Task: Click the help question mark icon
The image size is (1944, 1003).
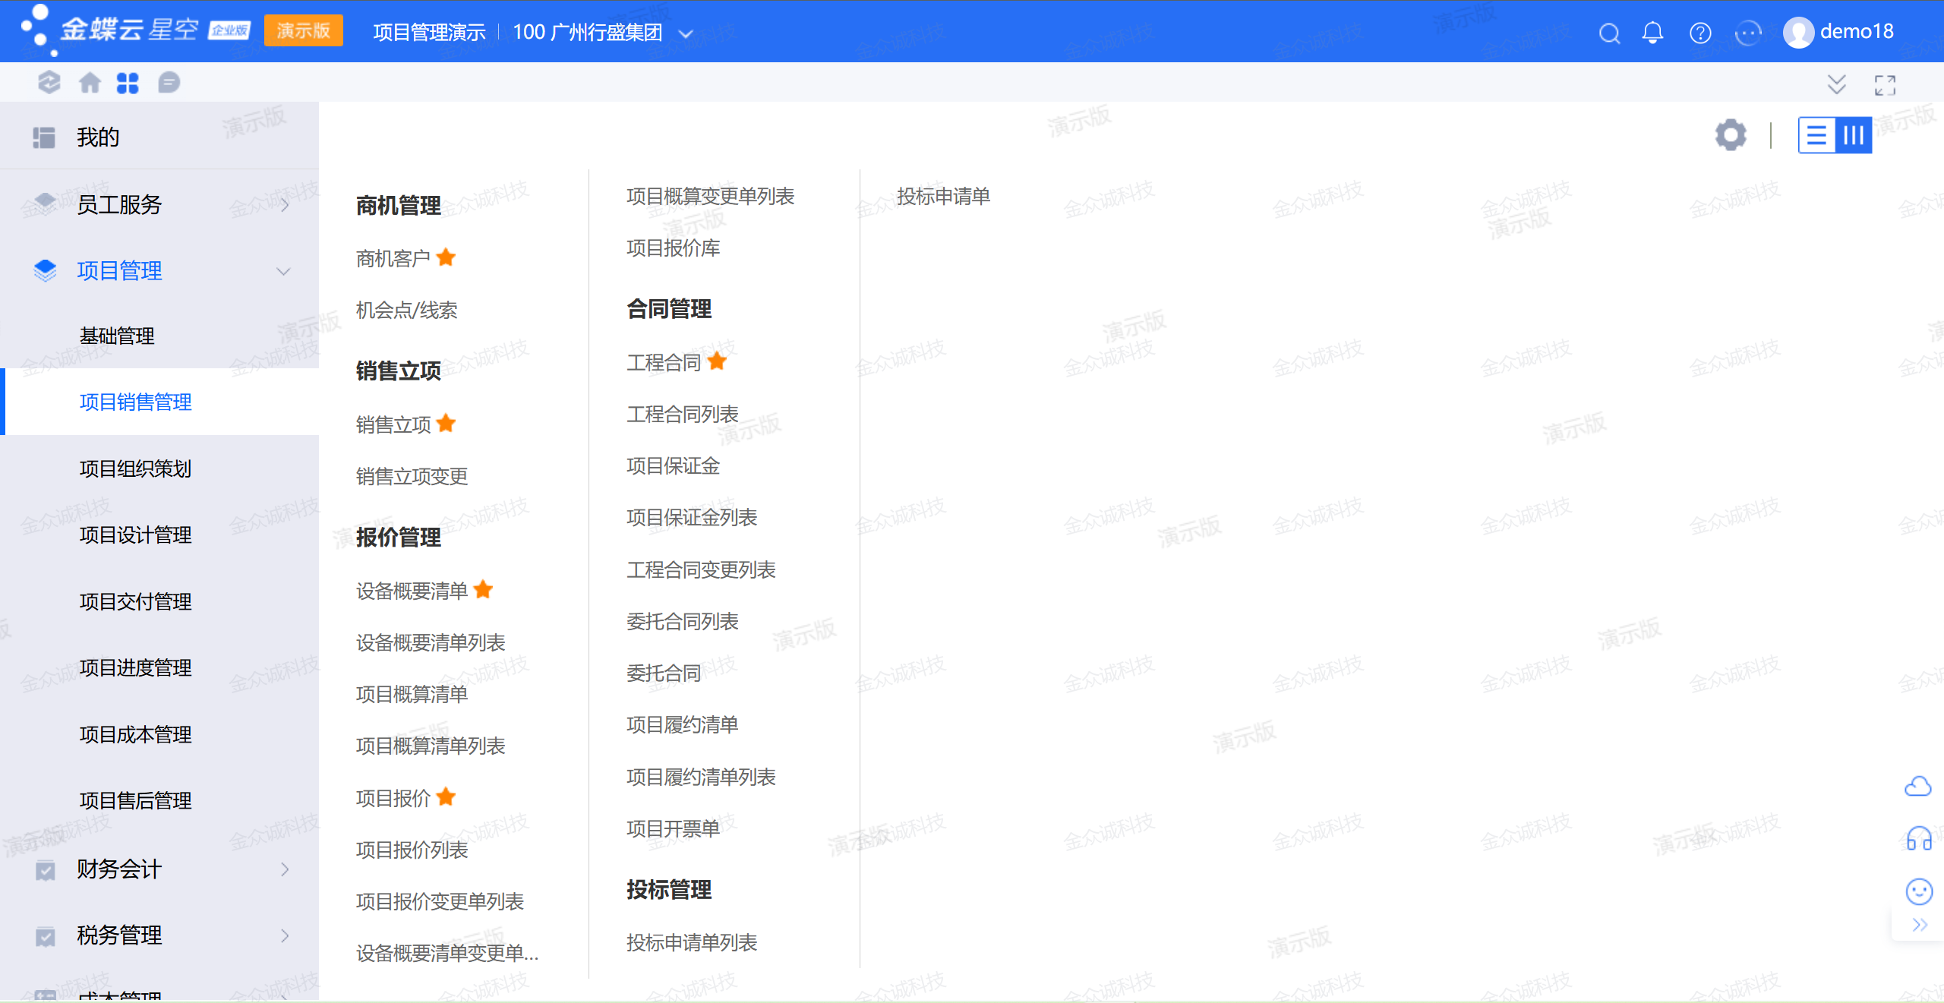Action: pyautogui.click(x=1700, y=33)
